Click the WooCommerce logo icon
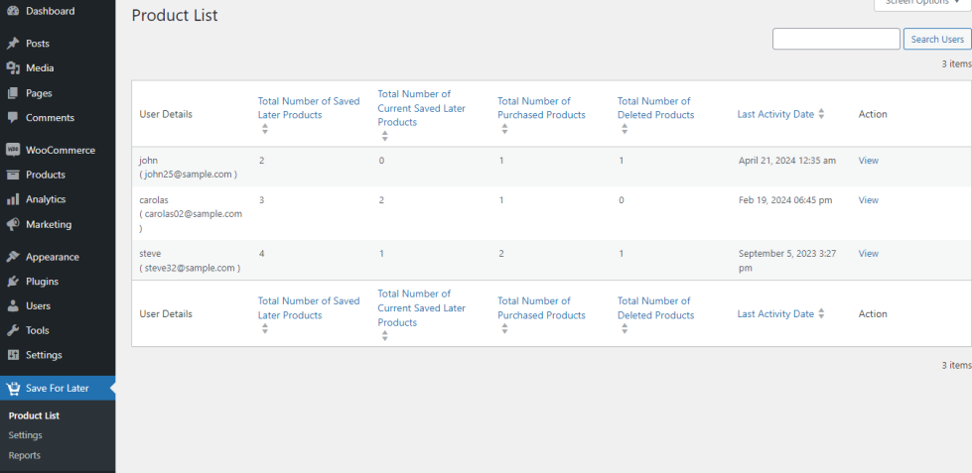Image resolution: width=972 pixels, height=473 pixels. pyautogui.click(x=13, y=151)
